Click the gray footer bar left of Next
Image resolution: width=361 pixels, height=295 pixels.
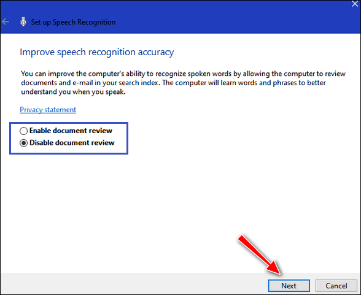click(x=134, y=285)
